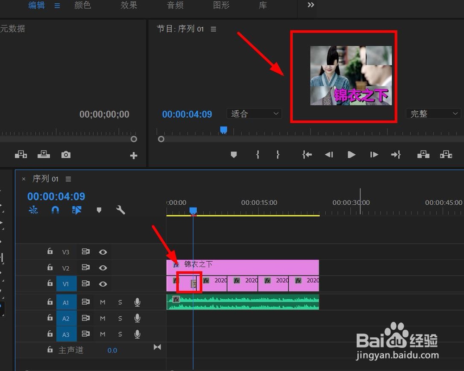Viewport: 464px width, 371px height.
Task: Export frame with source camera icon
Action: pos(66,155)
